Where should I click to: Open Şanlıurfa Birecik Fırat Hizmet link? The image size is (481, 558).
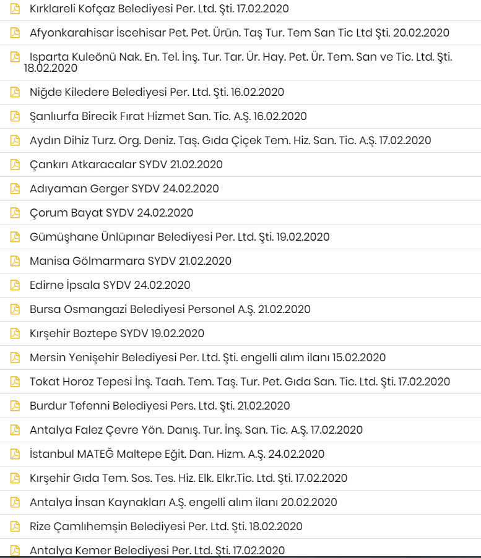click(x=168, y=116)
